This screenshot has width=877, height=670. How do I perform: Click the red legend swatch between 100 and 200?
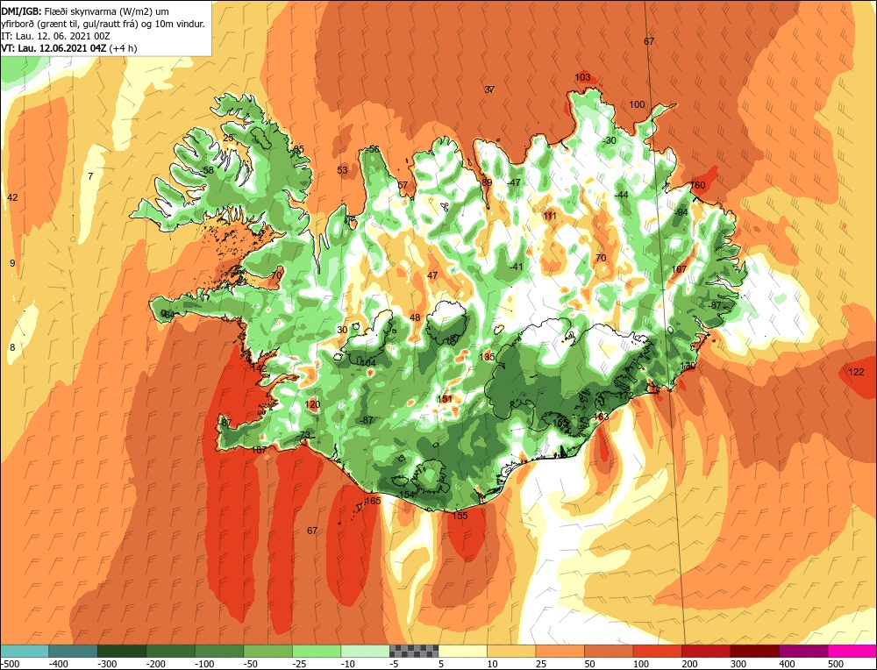[x=657, y=651]
